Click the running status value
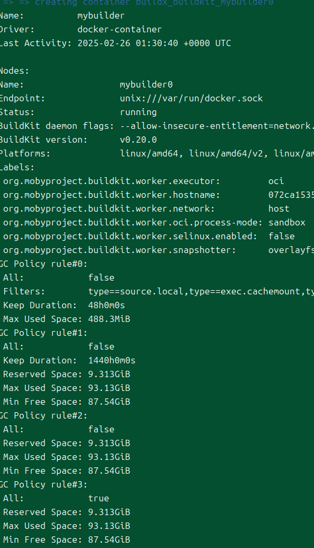Screen dimensions: 314x548 138,112
